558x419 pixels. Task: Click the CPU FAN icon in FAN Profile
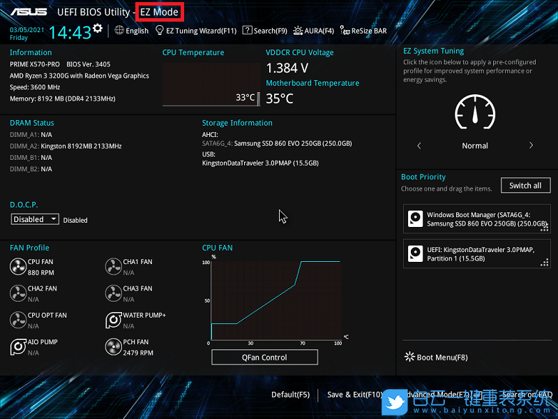click(x=18, y=267)
